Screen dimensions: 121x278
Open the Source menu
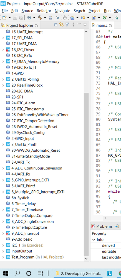27,11
